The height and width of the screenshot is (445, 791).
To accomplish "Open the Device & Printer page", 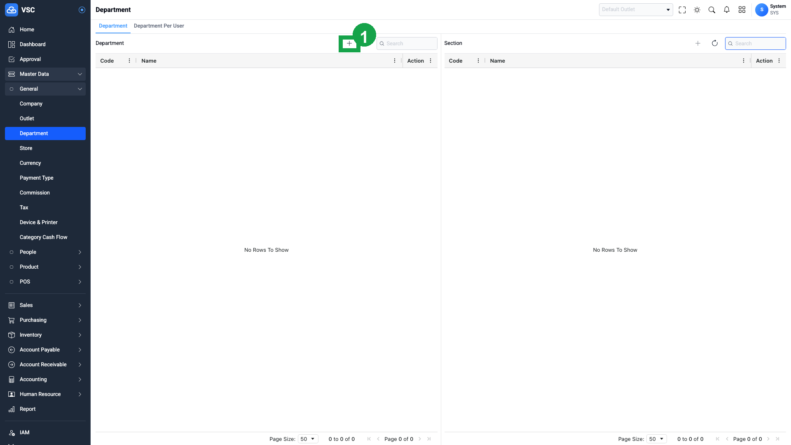I will (x=45, y=222).
